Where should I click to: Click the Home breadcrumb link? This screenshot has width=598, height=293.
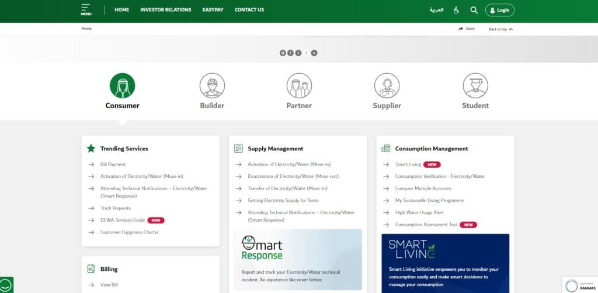click(86, 29)
